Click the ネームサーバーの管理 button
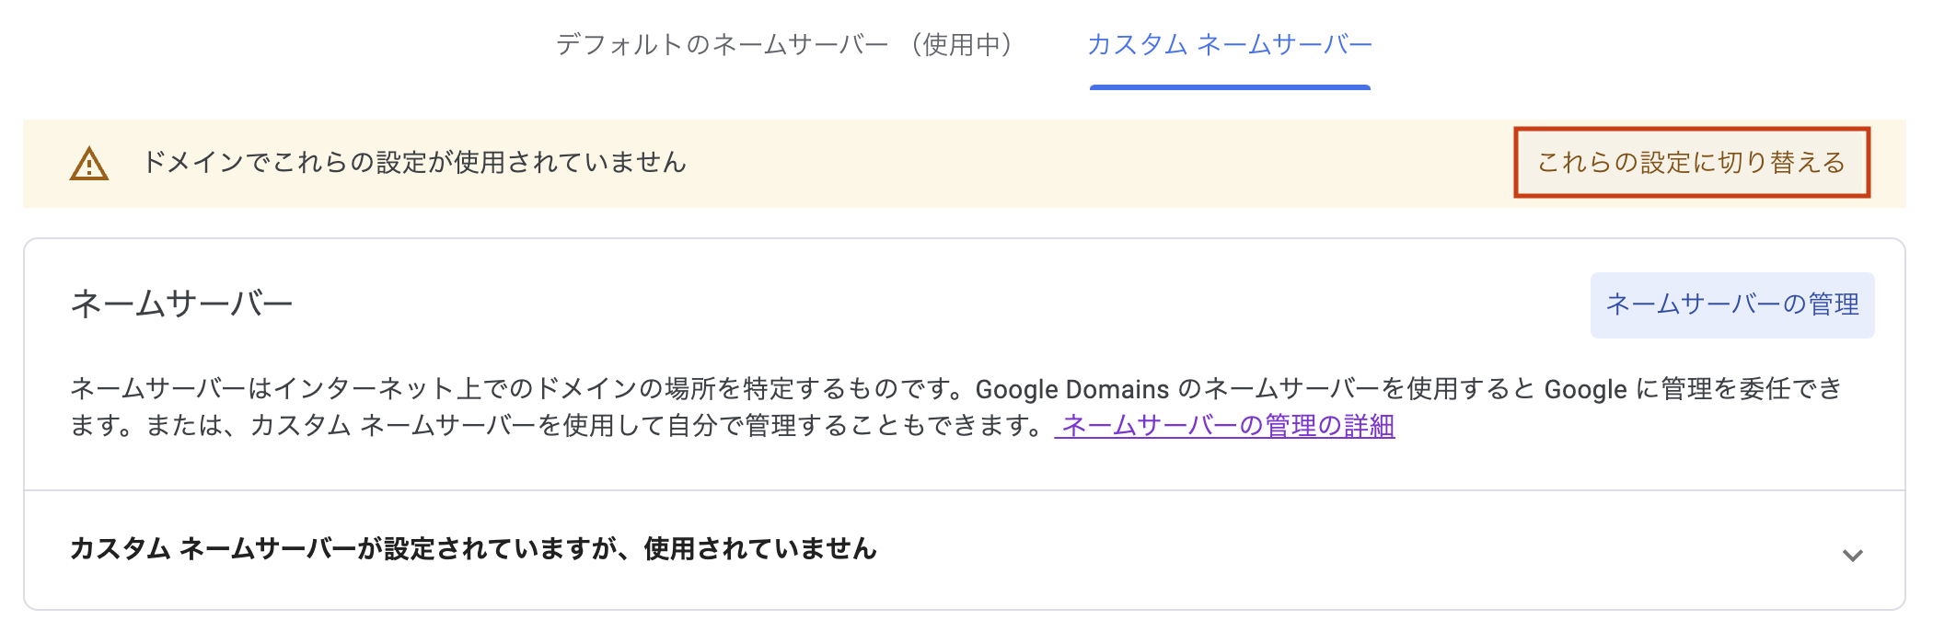 tap(1731, 304)
